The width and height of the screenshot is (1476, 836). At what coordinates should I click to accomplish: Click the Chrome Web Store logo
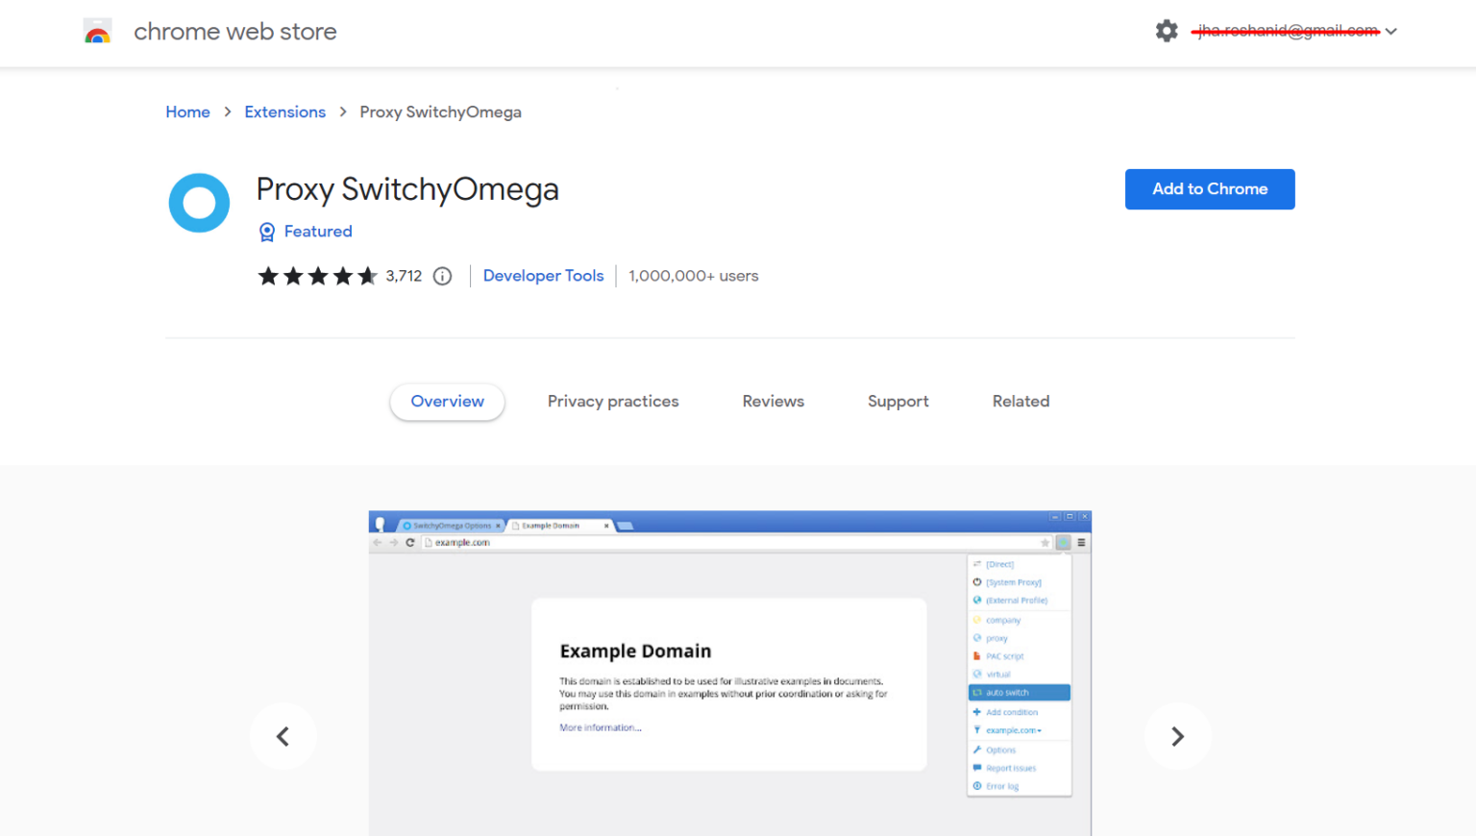click(97, 30)
